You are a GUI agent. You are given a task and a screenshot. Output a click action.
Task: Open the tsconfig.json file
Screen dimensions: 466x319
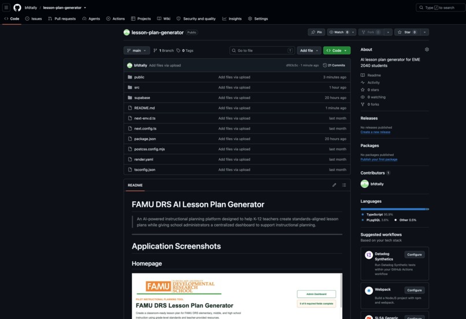(x=145, y=170)
